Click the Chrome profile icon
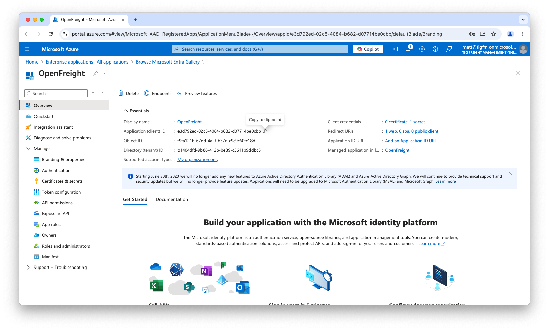The image size is (549, 330). coord(510,34)
